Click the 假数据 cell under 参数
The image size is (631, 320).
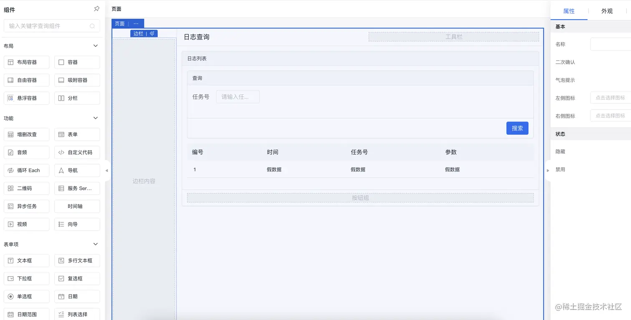click(452, 169)
